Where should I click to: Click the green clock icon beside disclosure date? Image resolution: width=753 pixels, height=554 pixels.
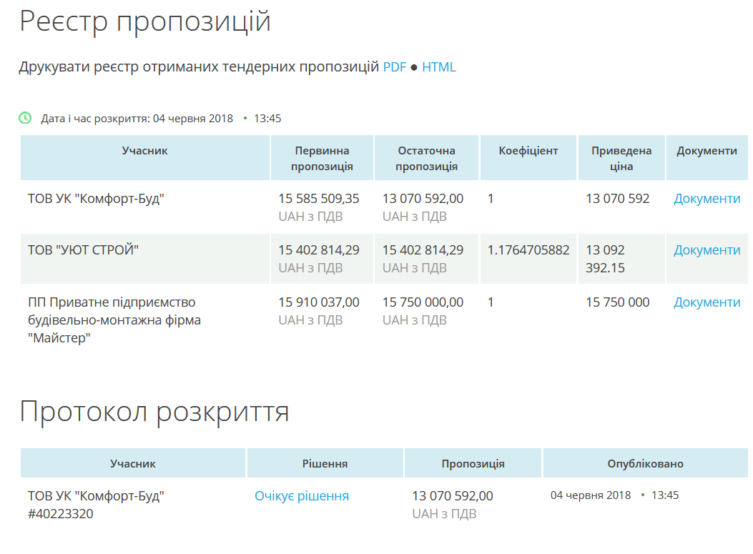coord(25,118)
